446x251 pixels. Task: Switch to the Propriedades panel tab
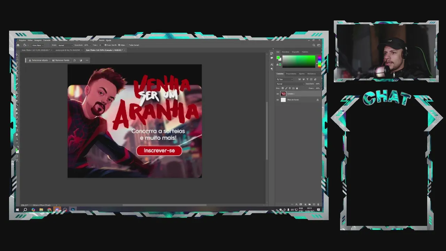pyautogui.click(x=291, y=74)
